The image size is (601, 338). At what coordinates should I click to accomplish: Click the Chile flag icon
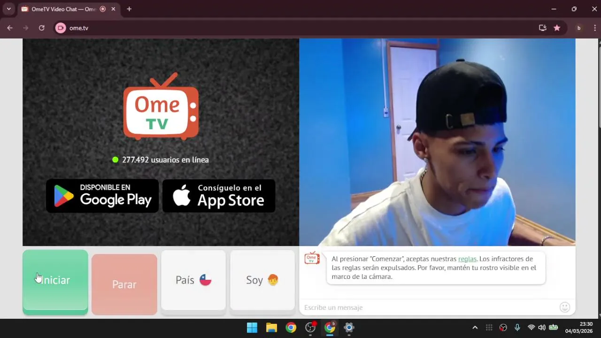pos(206,280)
